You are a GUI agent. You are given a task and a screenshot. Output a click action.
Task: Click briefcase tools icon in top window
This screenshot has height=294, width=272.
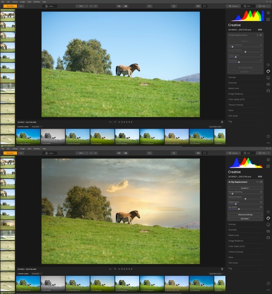[x=268, y=91]
